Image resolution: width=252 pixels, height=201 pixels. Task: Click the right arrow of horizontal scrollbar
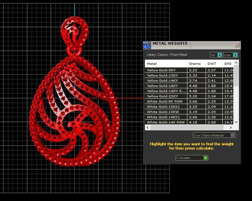pyautogui.click(x=231, y=127)
